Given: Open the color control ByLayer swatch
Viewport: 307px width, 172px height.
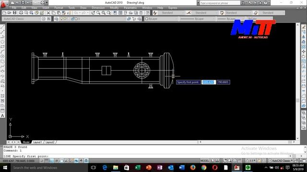Looking at the screenshot, I should pyautogui.click(x=161, y=19).
